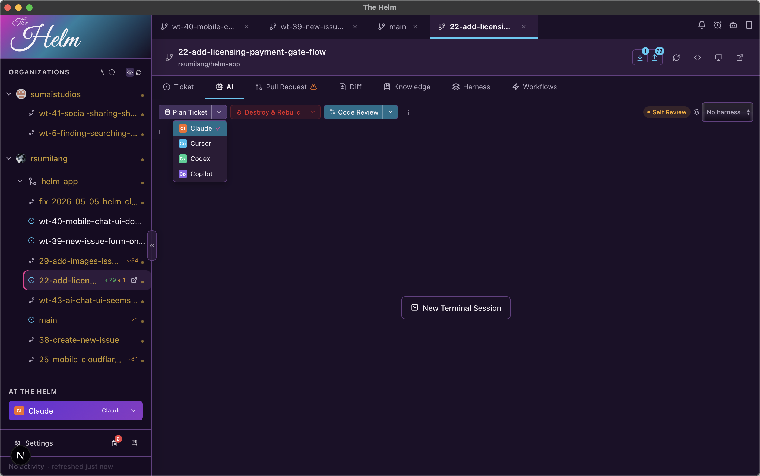760x476 pixels.
Task: Open Destroy & Rebuild dropdown arrow
Action: (x=313, y=112)
